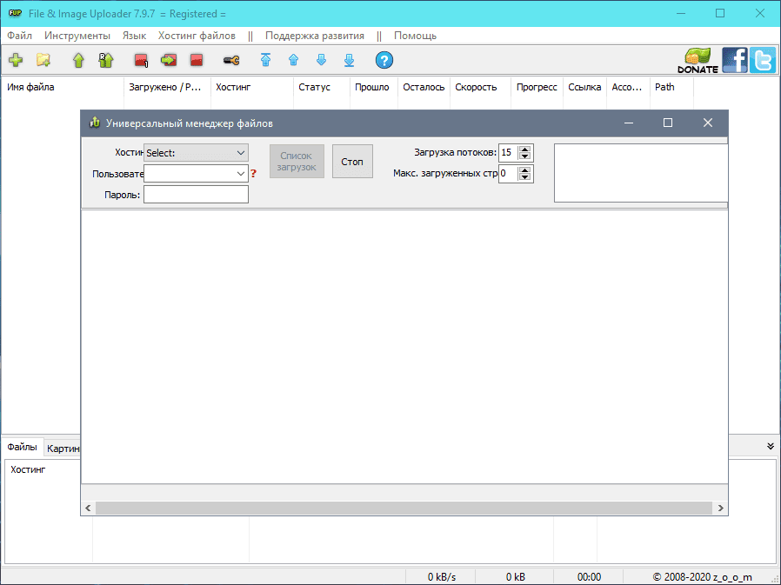
Task: Click the horizontal scrollbar right arrow
Action: pyautogui.click(x=720, y=509)
